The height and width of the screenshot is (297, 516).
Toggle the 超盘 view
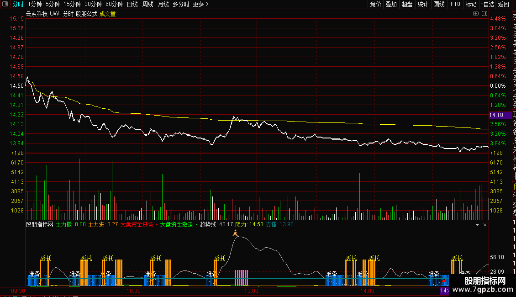(x=407, y=5)
